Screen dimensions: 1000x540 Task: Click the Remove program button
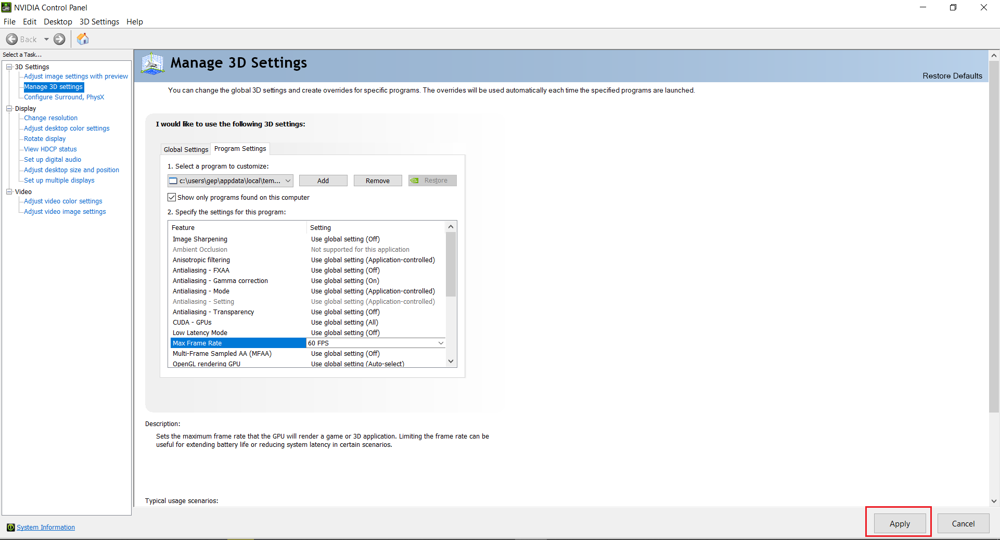click(x=378, y=181)
